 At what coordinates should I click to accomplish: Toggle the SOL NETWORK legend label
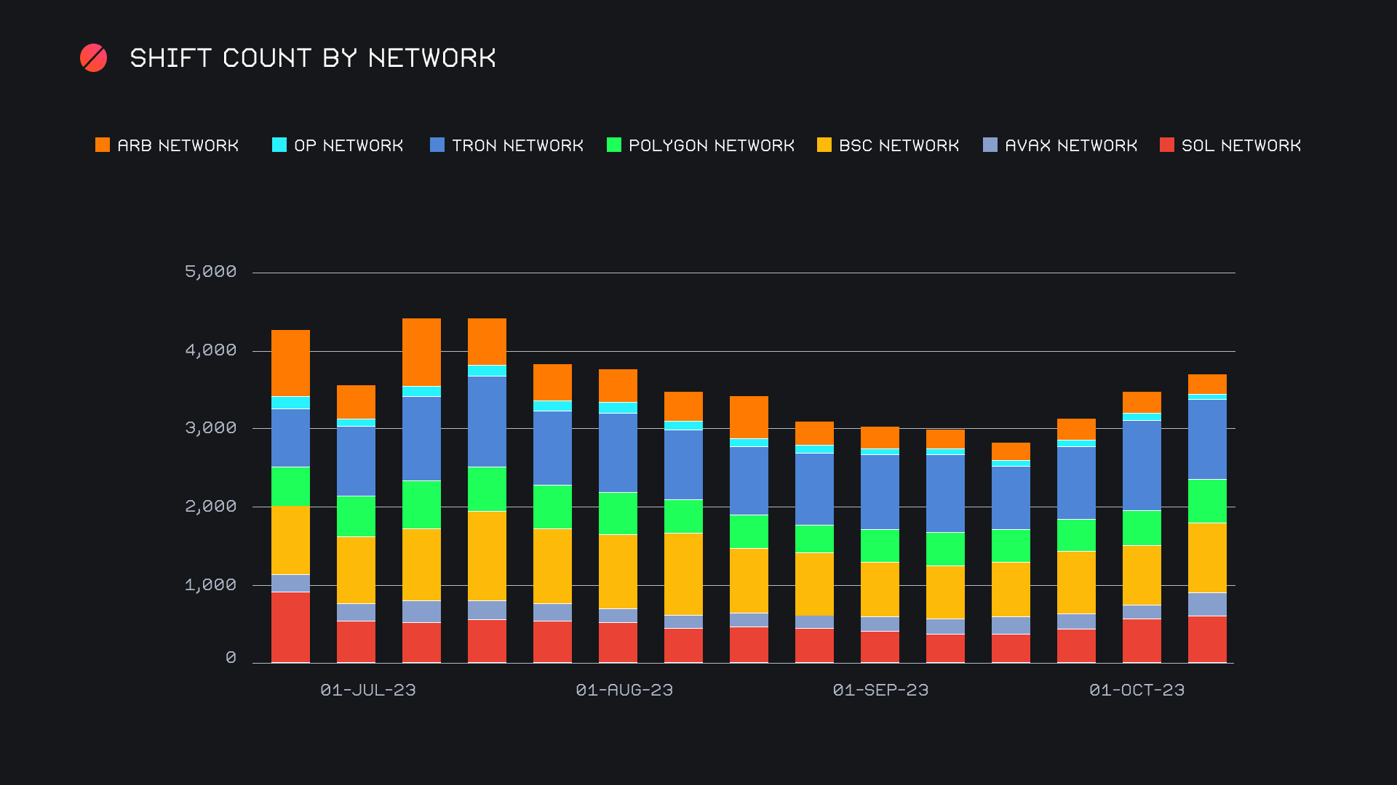[x=1241, y=145]
